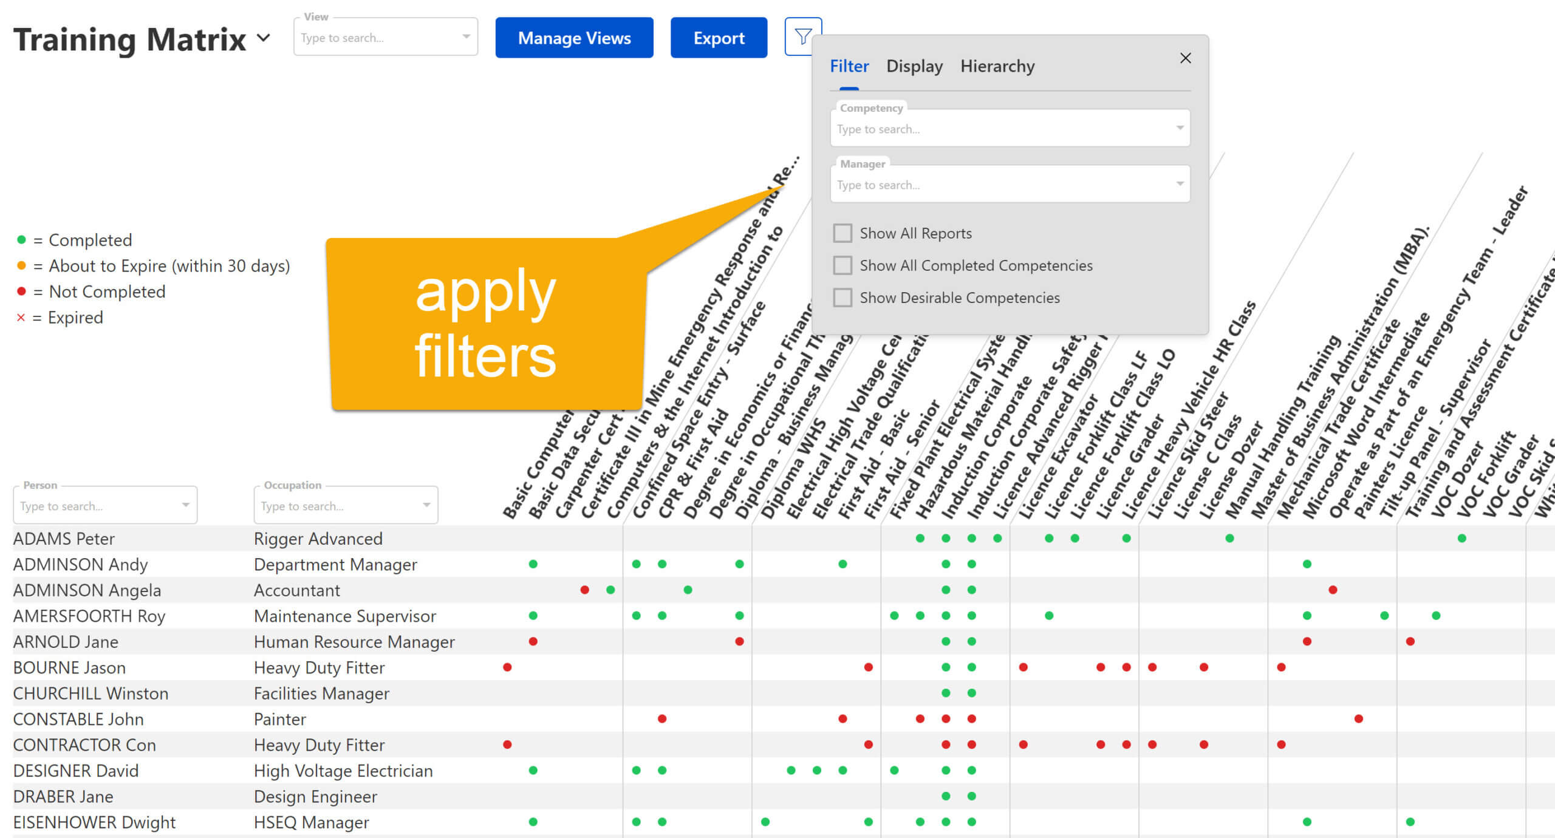Open the Manager filter dropdown
Screen dimensions: 1555x838
[1180, 184]
